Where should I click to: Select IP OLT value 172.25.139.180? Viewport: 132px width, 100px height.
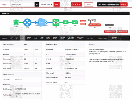tap(70, 54)
